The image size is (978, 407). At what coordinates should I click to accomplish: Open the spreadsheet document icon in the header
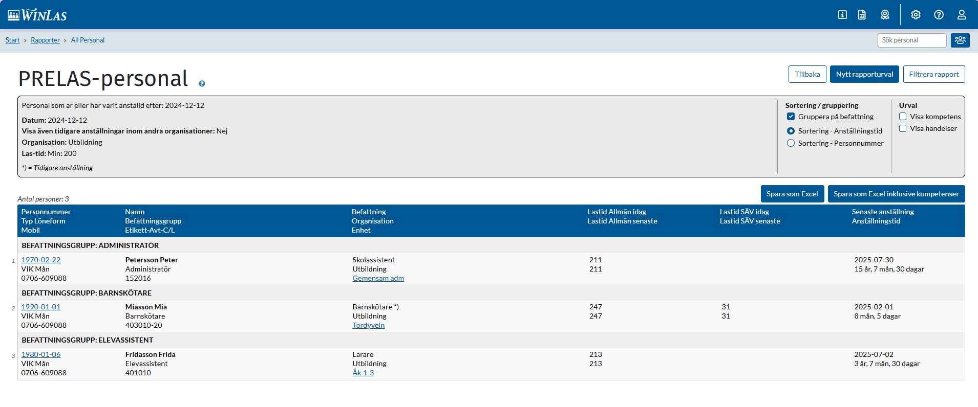(862, 15)
